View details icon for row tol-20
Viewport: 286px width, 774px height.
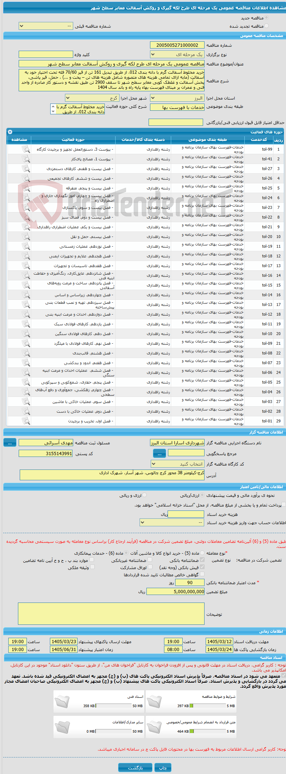pyautogui.click(x=26, y=237)
